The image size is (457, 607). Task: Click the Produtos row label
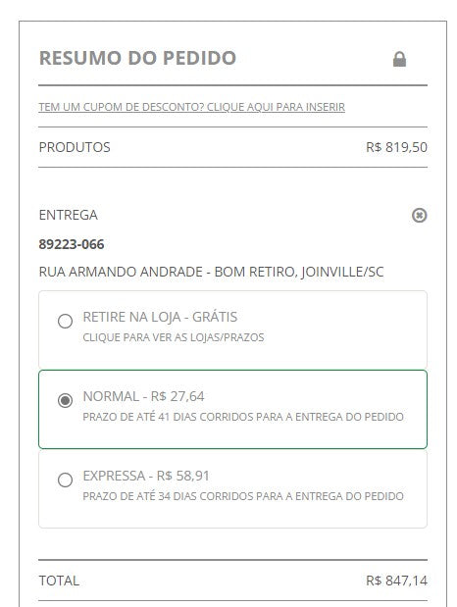[x=75, y=147]
